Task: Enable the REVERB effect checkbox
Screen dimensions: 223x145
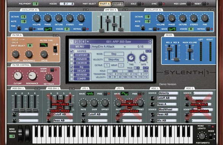Action: pyautogui.click(x=72, y=75)
